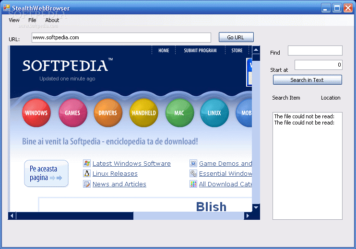
Task: Open the SUBMIT PROGRAM link
Action: [200, 51]
